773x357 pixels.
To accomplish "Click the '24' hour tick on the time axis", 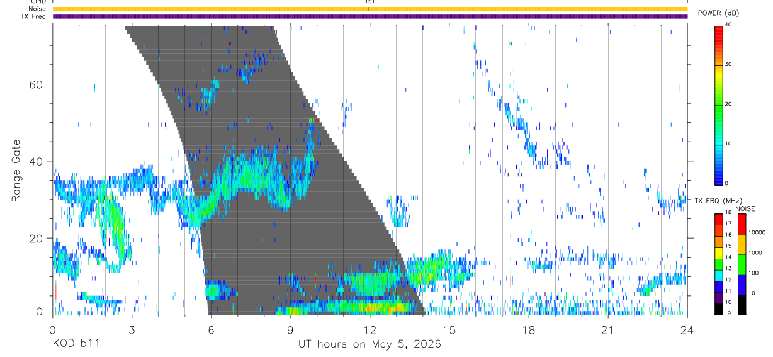I will point(687,329).
